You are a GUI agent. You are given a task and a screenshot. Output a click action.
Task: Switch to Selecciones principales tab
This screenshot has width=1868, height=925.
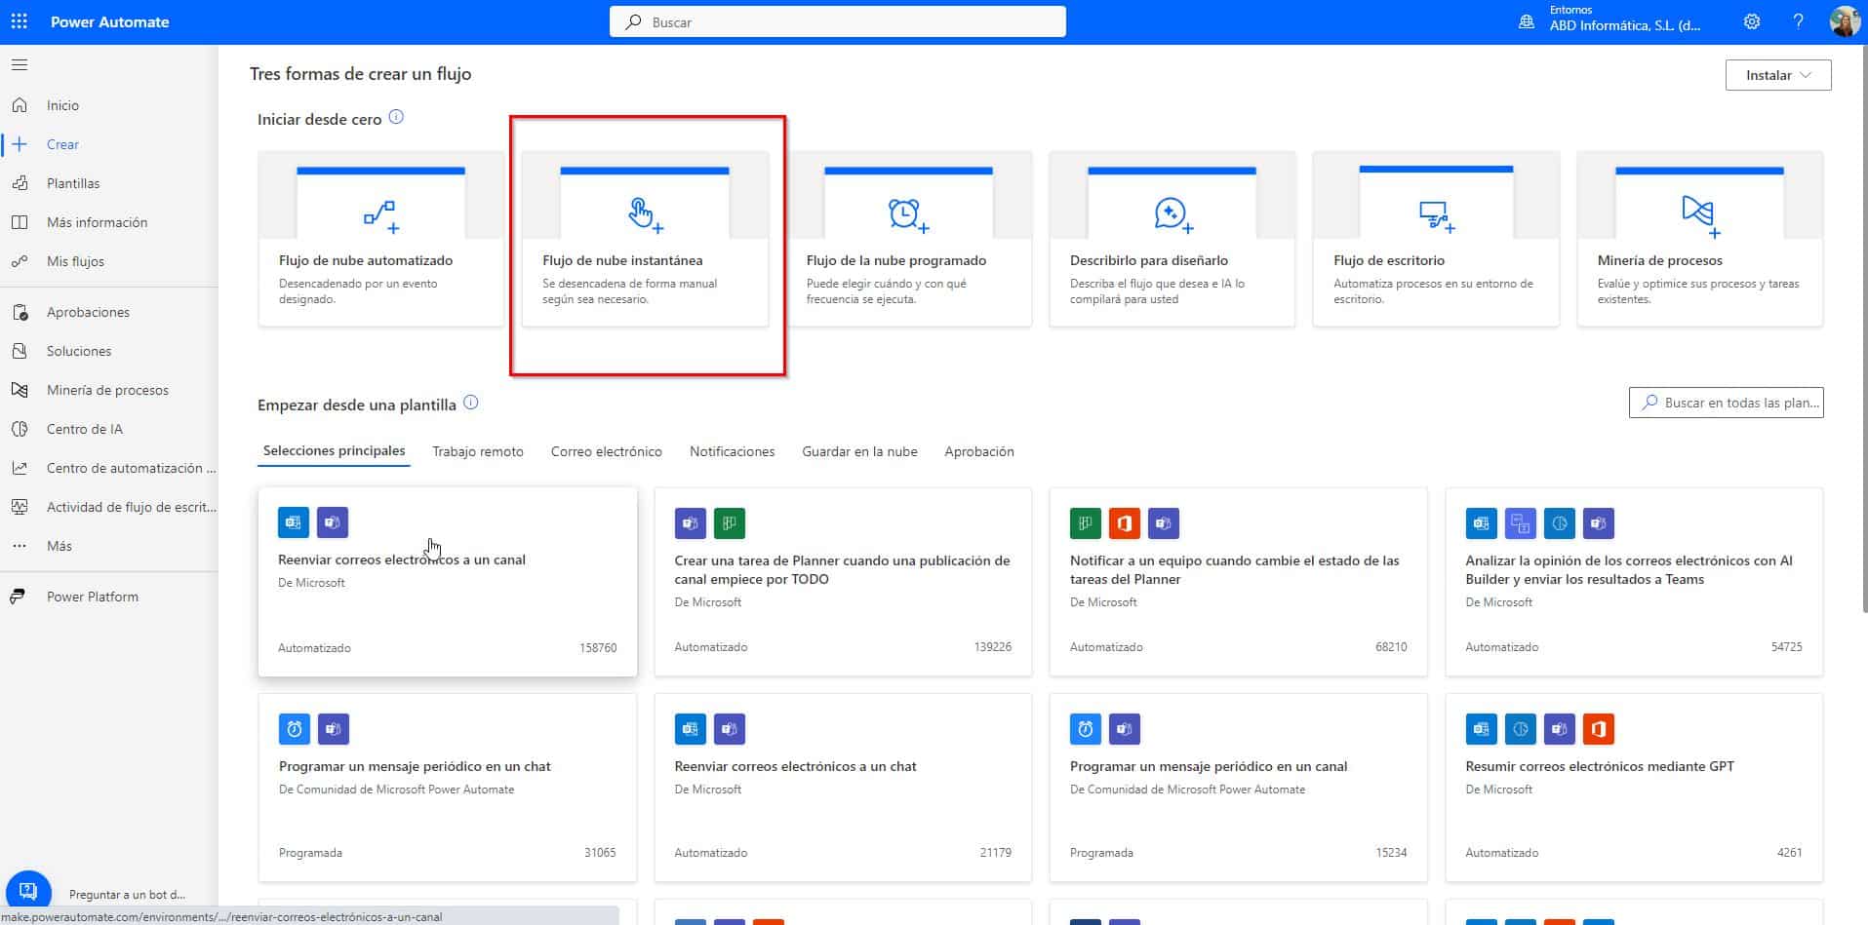pyautogui.click(x=334, y=451)
